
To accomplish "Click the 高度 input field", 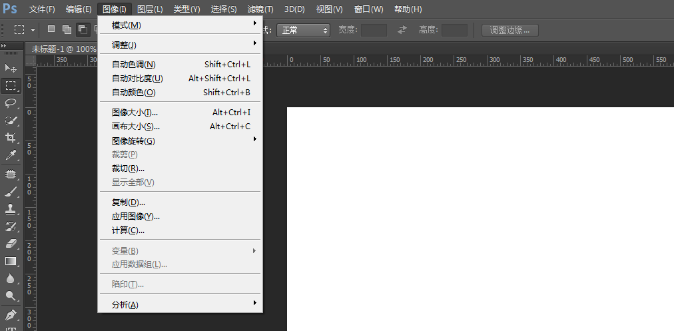I will [454, 30].
